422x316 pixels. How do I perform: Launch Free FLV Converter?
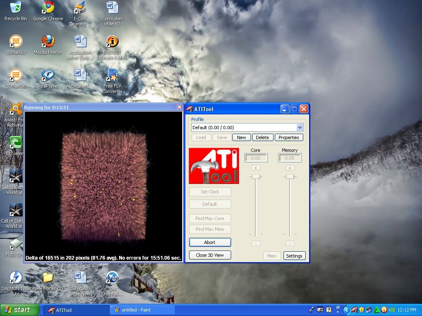tap(112, 81)
